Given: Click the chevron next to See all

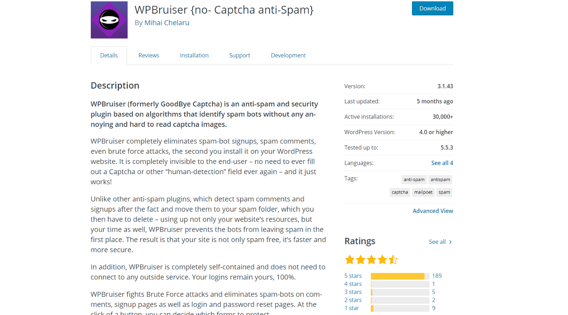Looking at the screenshot, I should [450, 242].
